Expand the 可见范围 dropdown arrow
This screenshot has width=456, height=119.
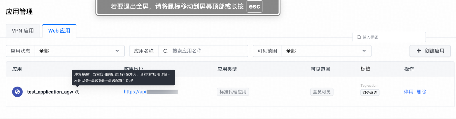(x=364, y=51)
